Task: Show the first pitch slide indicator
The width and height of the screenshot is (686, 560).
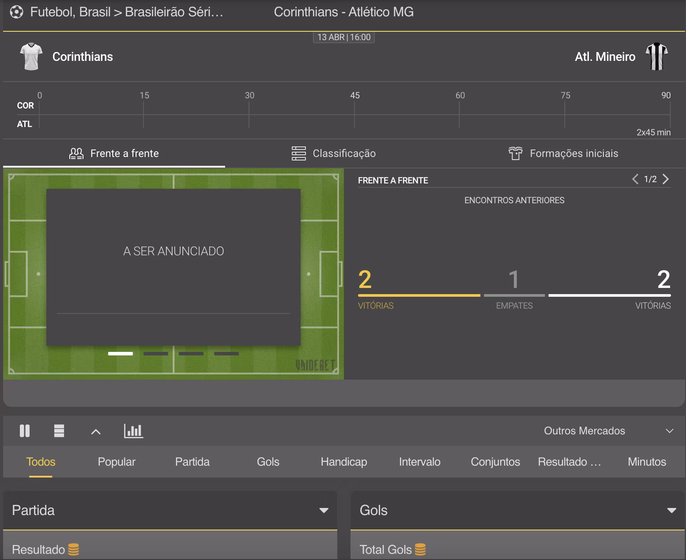Action: pos(121,354)
